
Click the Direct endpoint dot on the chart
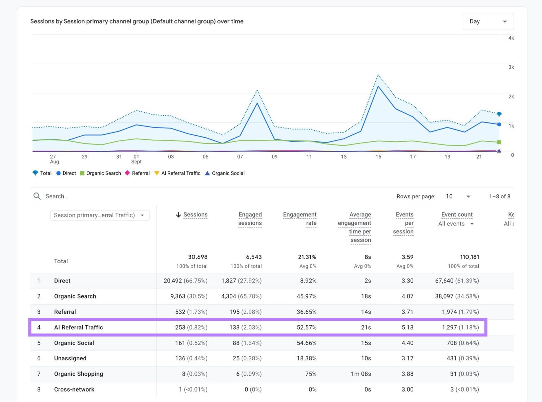(499, 125)
